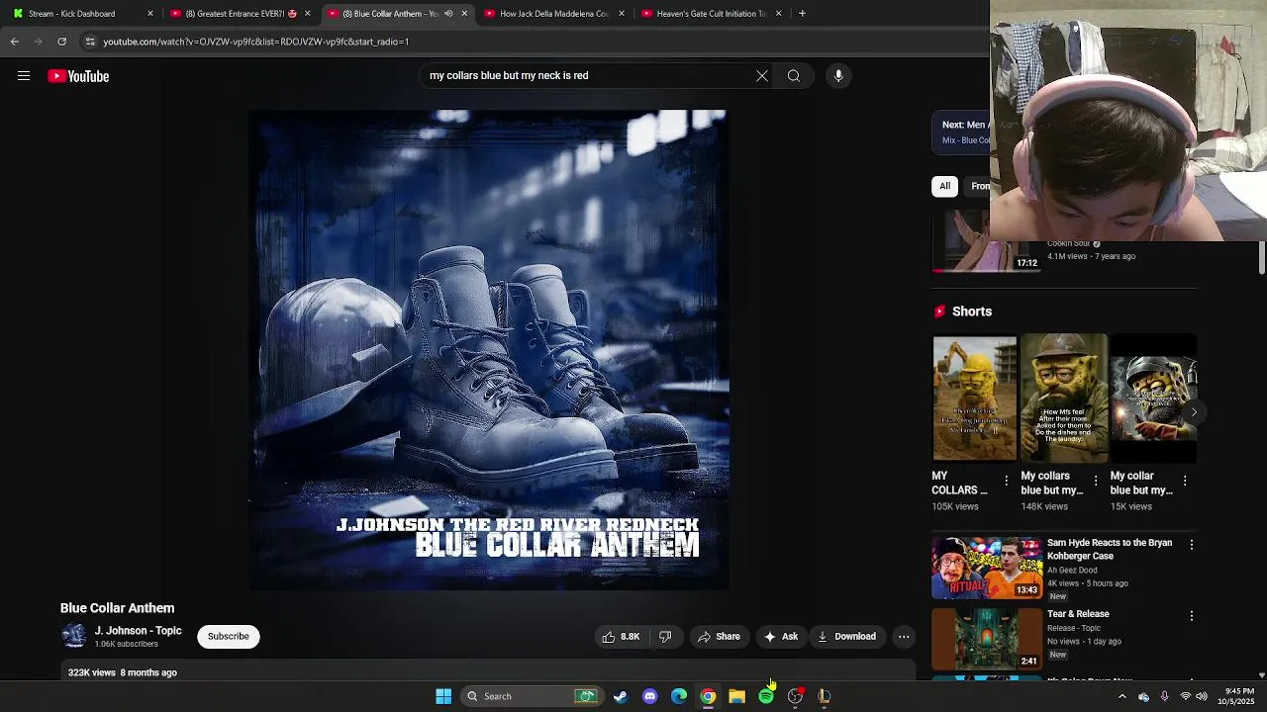Clear the search box with the X icon

(762, 76)
